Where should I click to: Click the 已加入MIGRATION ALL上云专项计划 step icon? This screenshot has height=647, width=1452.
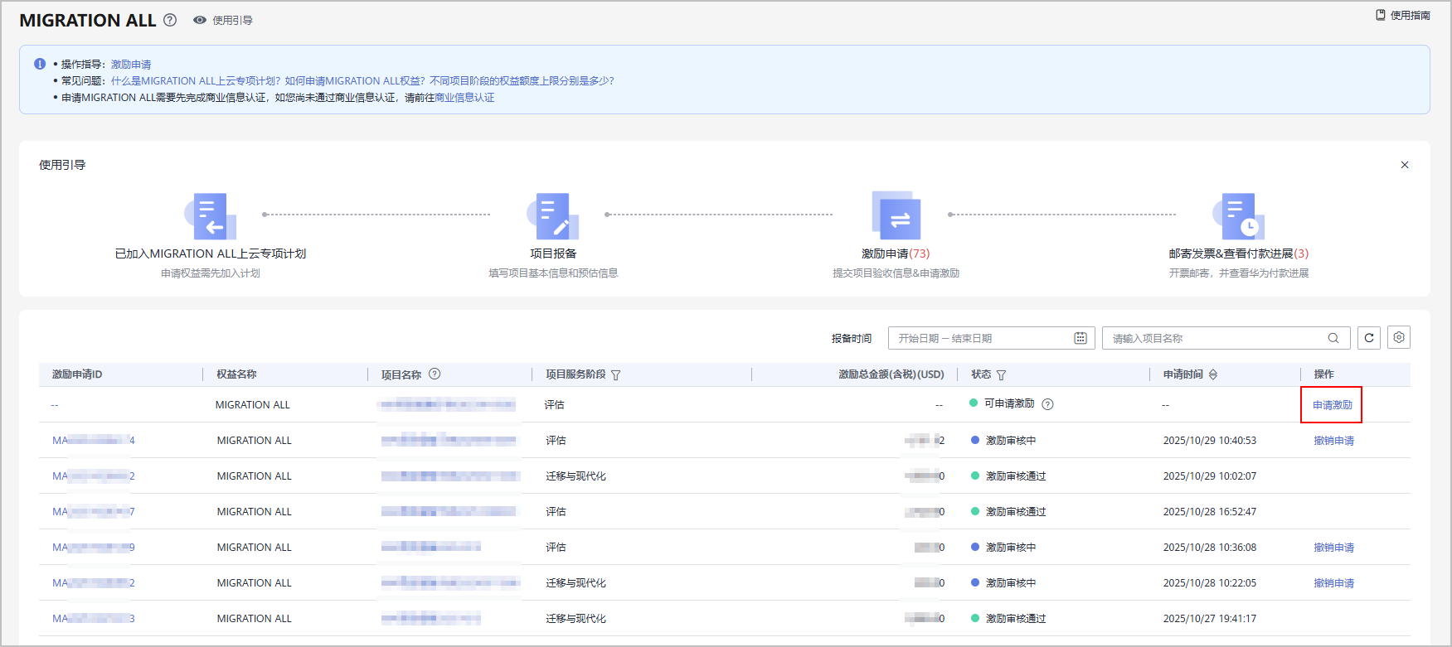(x=211, y=216)
